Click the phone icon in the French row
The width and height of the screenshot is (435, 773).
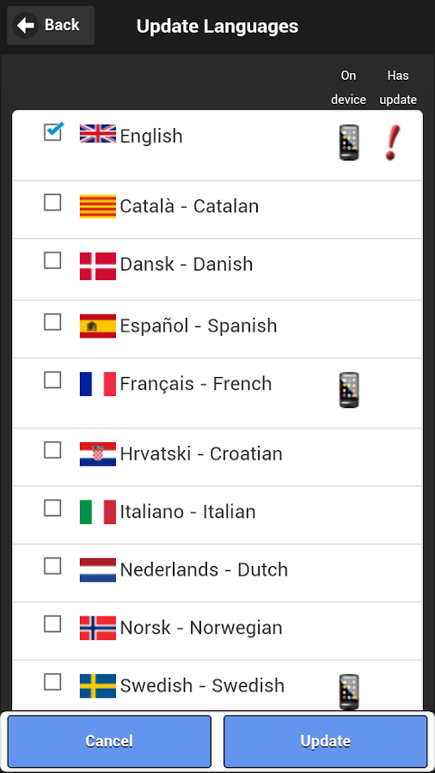point(349,390)
